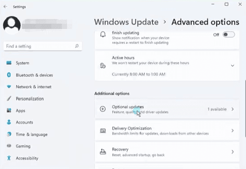Screen dimensions: 246x169
Task: Click the Apps icon in sidebar
Action: (9, 111)
